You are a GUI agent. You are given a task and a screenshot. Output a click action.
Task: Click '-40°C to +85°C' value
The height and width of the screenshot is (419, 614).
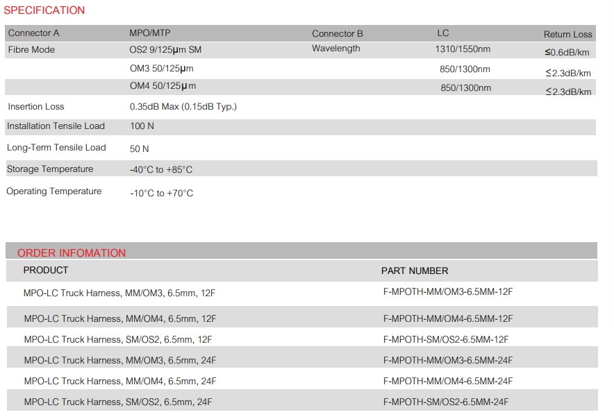(161, 170)
